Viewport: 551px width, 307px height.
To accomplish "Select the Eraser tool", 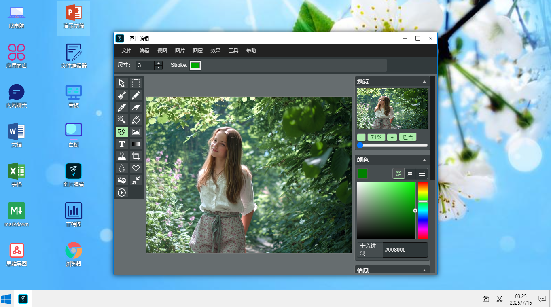I will (x=136, y=108).
